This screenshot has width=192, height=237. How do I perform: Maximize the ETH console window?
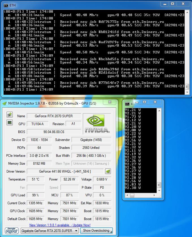[x=172, y=4]
